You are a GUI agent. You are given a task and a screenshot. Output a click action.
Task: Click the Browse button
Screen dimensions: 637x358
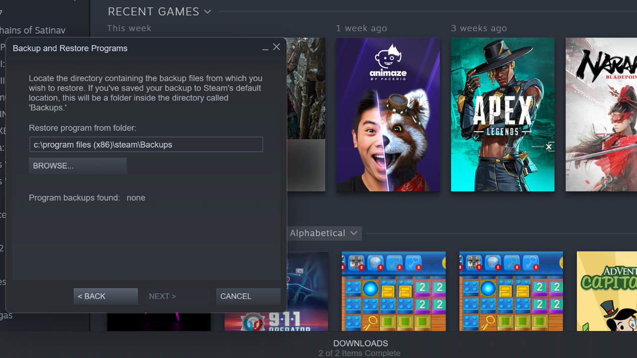78,166
